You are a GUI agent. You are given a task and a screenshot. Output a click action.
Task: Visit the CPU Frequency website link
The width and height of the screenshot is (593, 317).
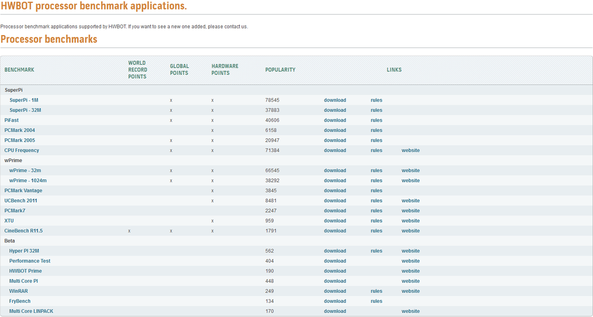click(x=410, y=150)
